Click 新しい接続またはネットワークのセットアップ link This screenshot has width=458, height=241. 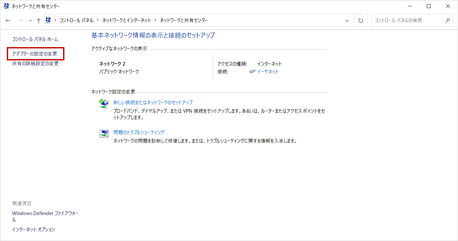153,102
